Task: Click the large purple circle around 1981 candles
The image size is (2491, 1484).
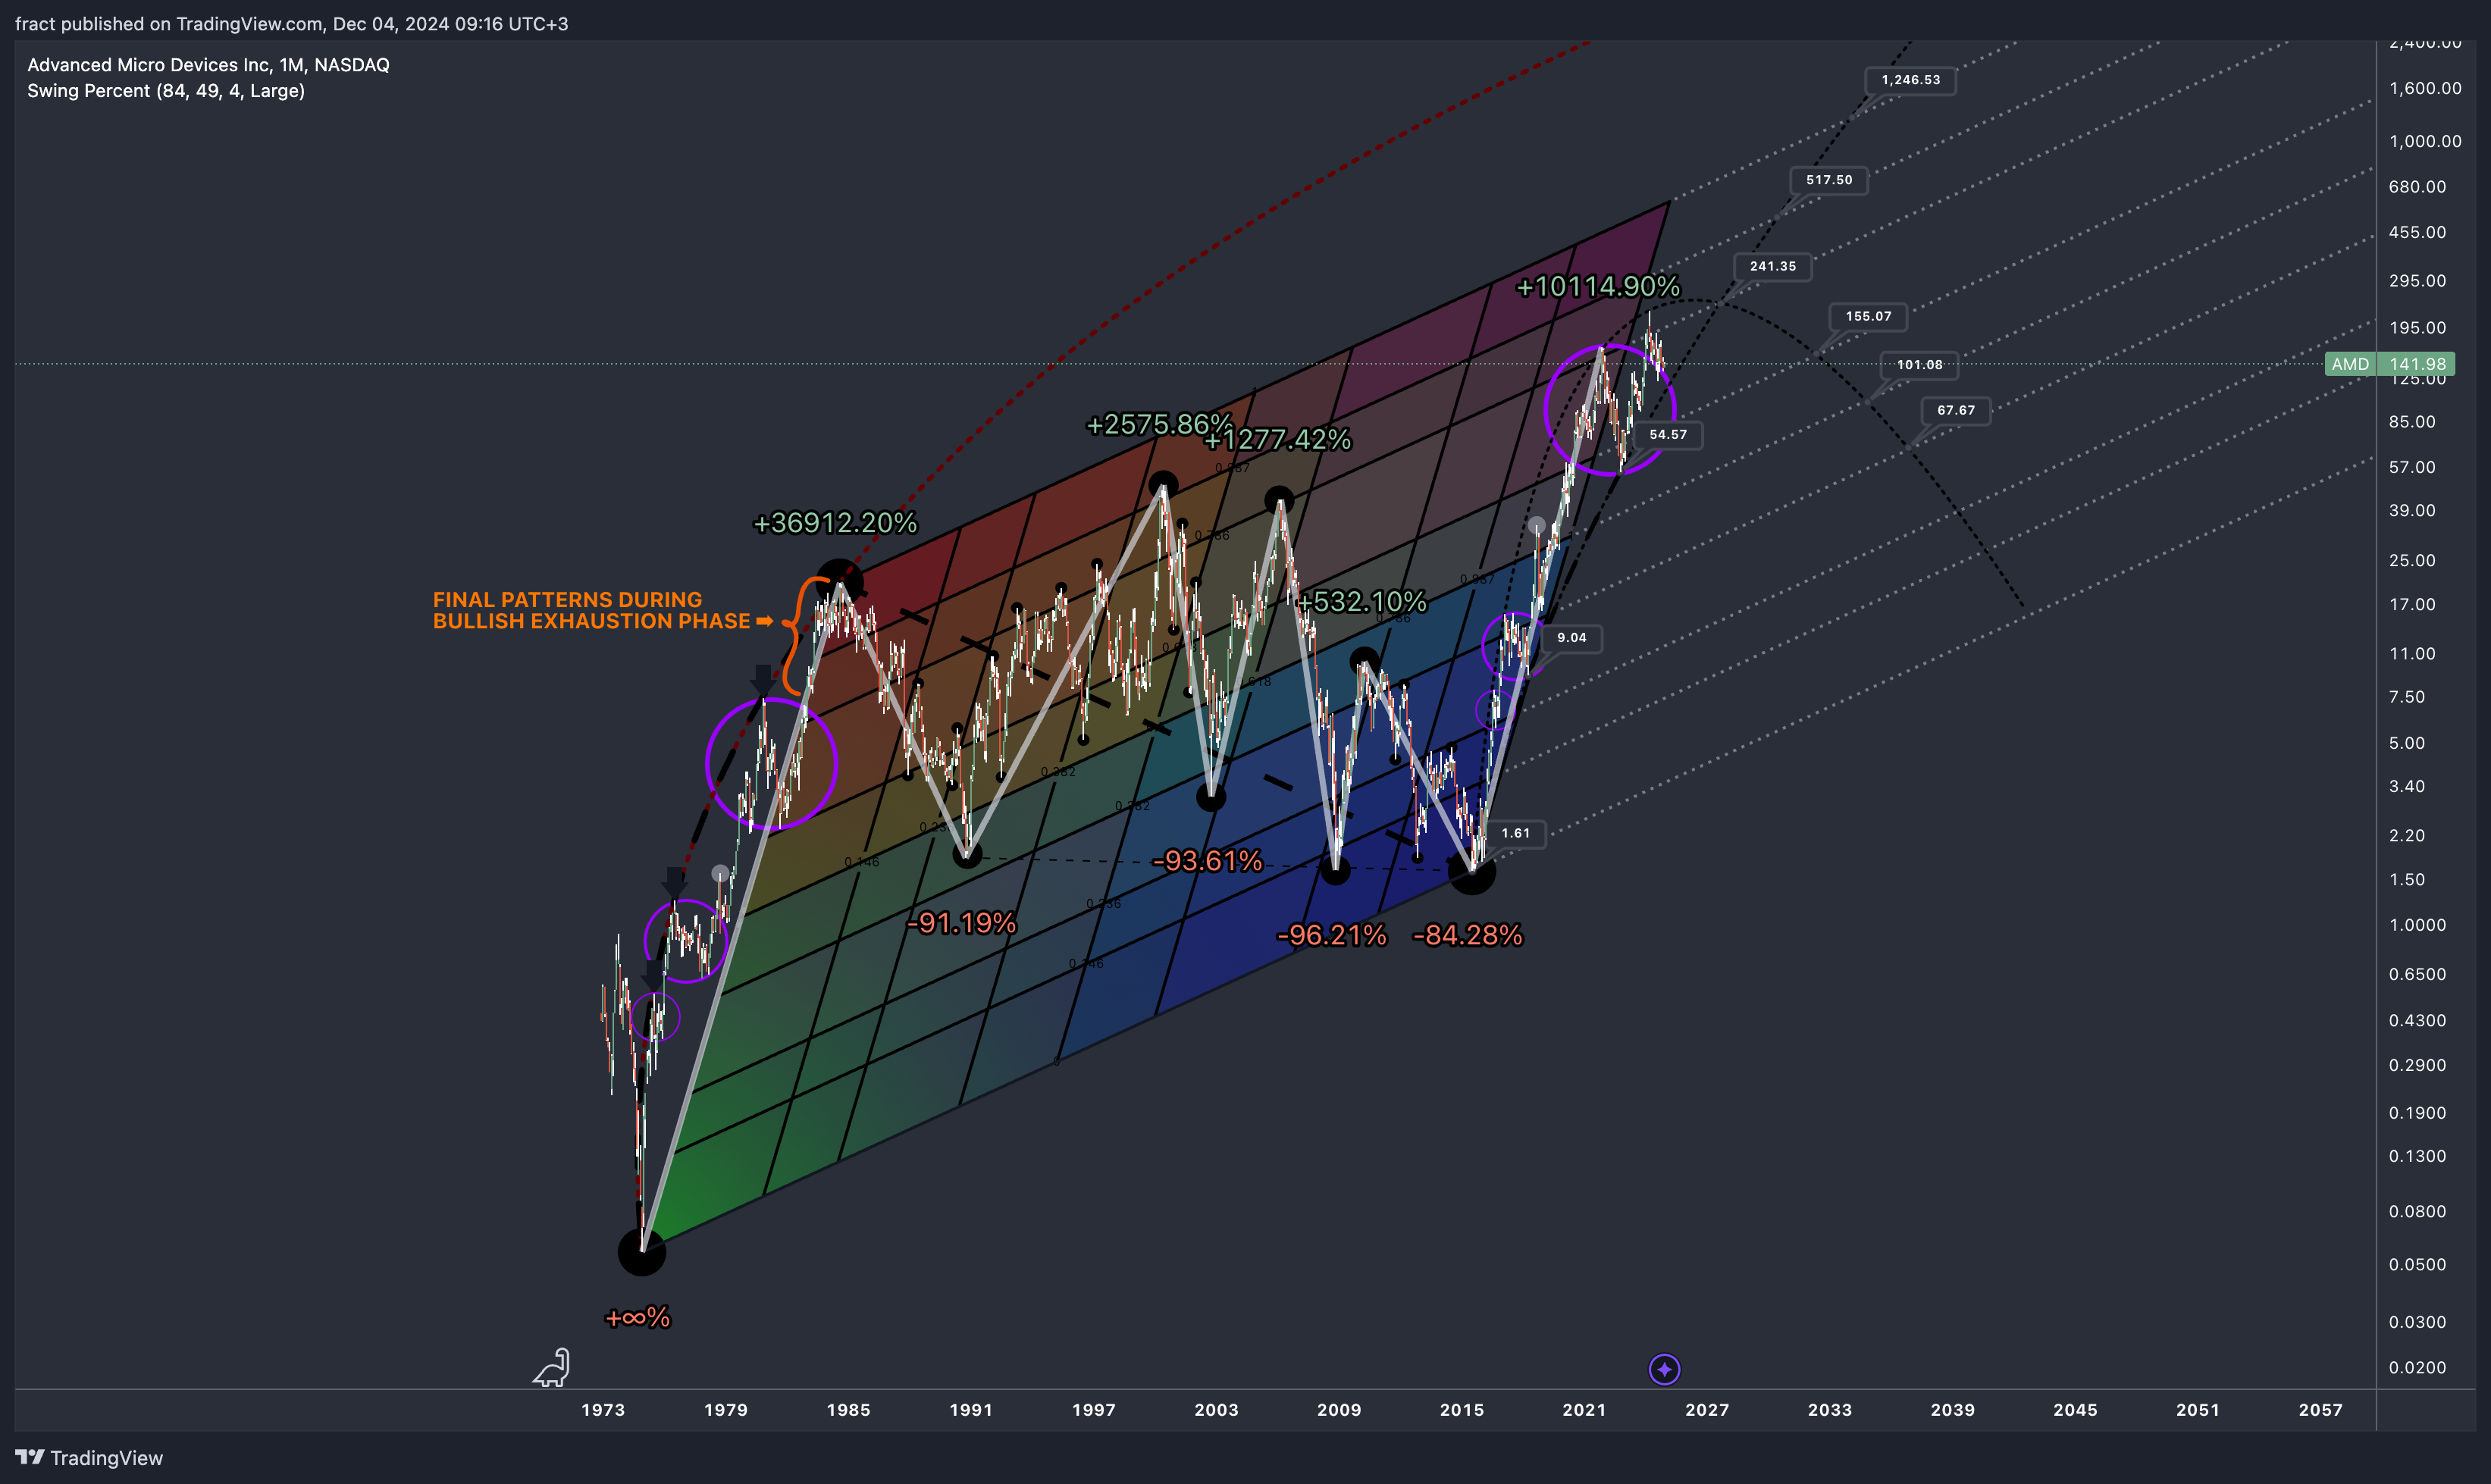Action: [771, 765]
